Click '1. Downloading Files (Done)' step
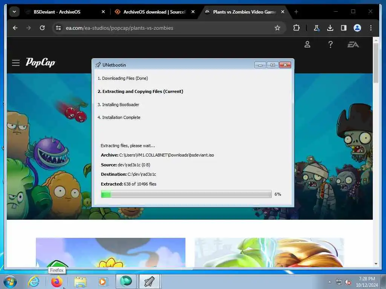This screenshot has width=386, height=289. 123,78
